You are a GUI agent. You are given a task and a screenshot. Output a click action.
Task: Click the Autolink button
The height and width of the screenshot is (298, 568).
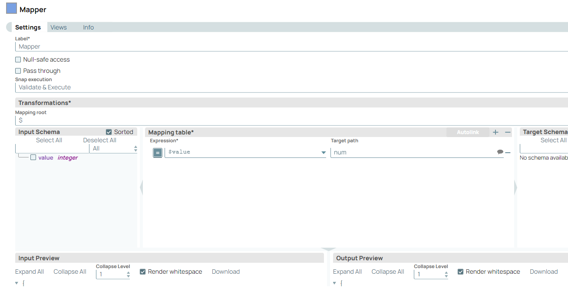click(468, 132)
